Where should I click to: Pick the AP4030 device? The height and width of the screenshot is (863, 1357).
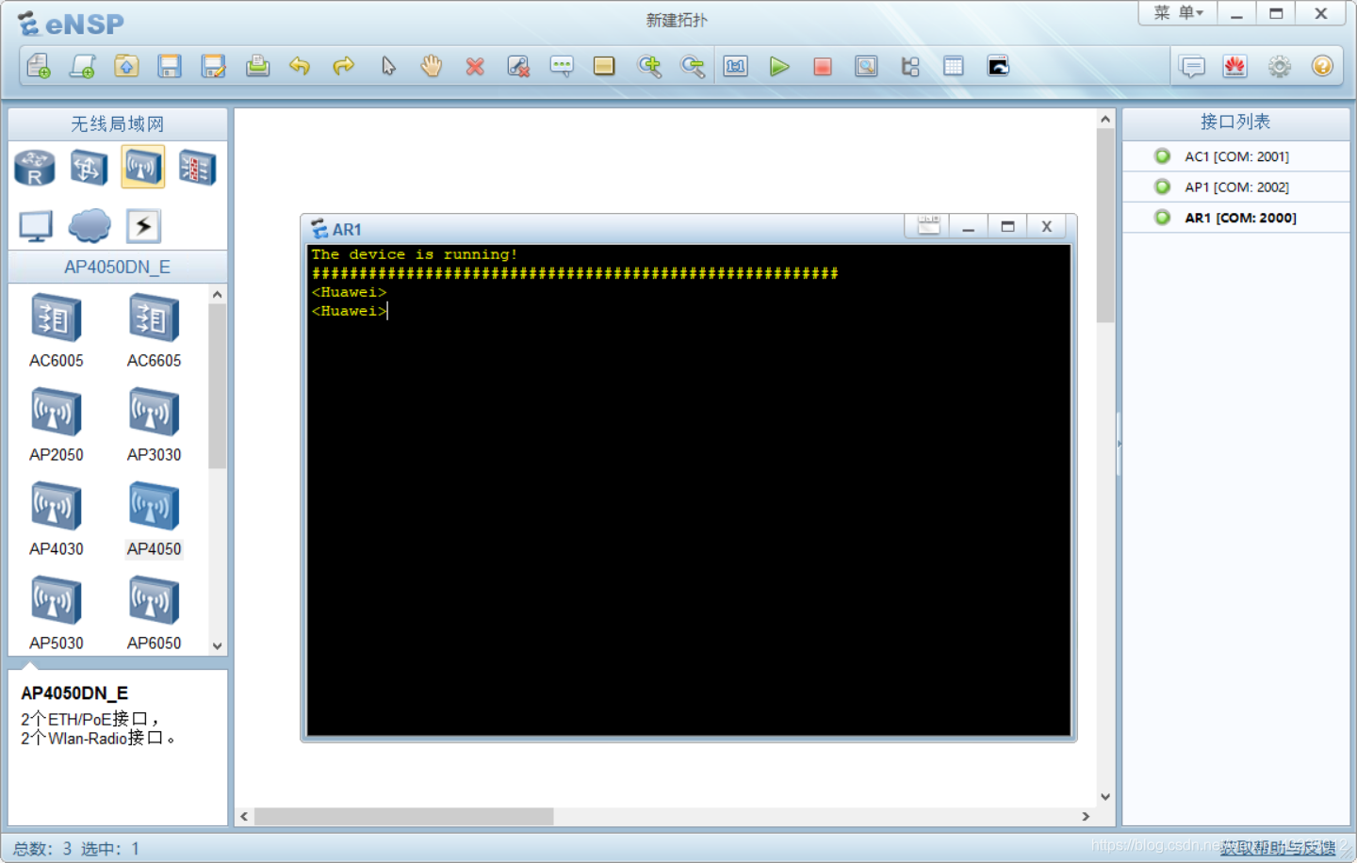[57, 519]
